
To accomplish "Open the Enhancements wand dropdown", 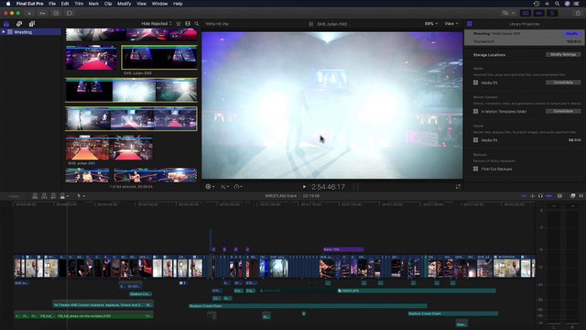I will click(x=224, y=187).
